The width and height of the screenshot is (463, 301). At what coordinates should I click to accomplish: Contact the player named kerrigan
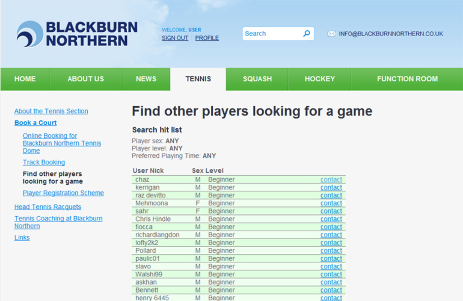[x=331, y=188]
